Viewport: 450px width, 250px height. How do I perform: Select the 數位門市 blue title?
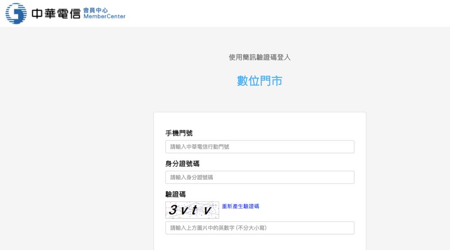click(260, 81)
